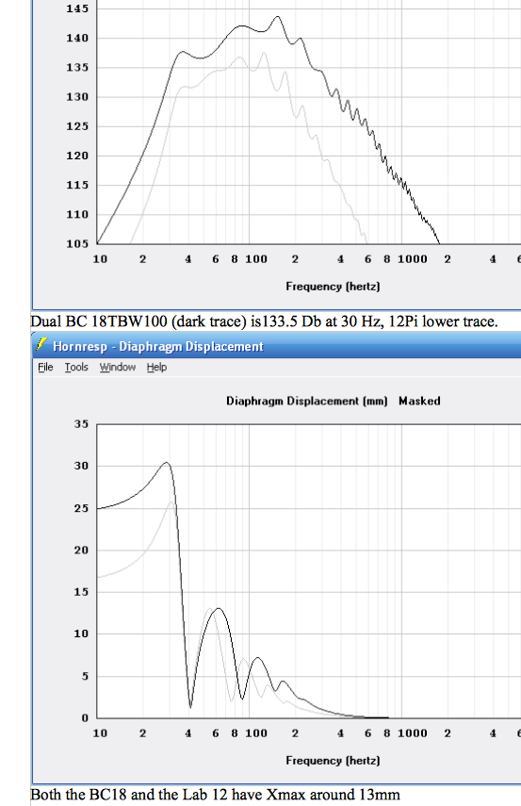Click the 35 value on displacement axis
Image resolution: width=521 pixels, height=806 pixels.
[x=81, y=424]
